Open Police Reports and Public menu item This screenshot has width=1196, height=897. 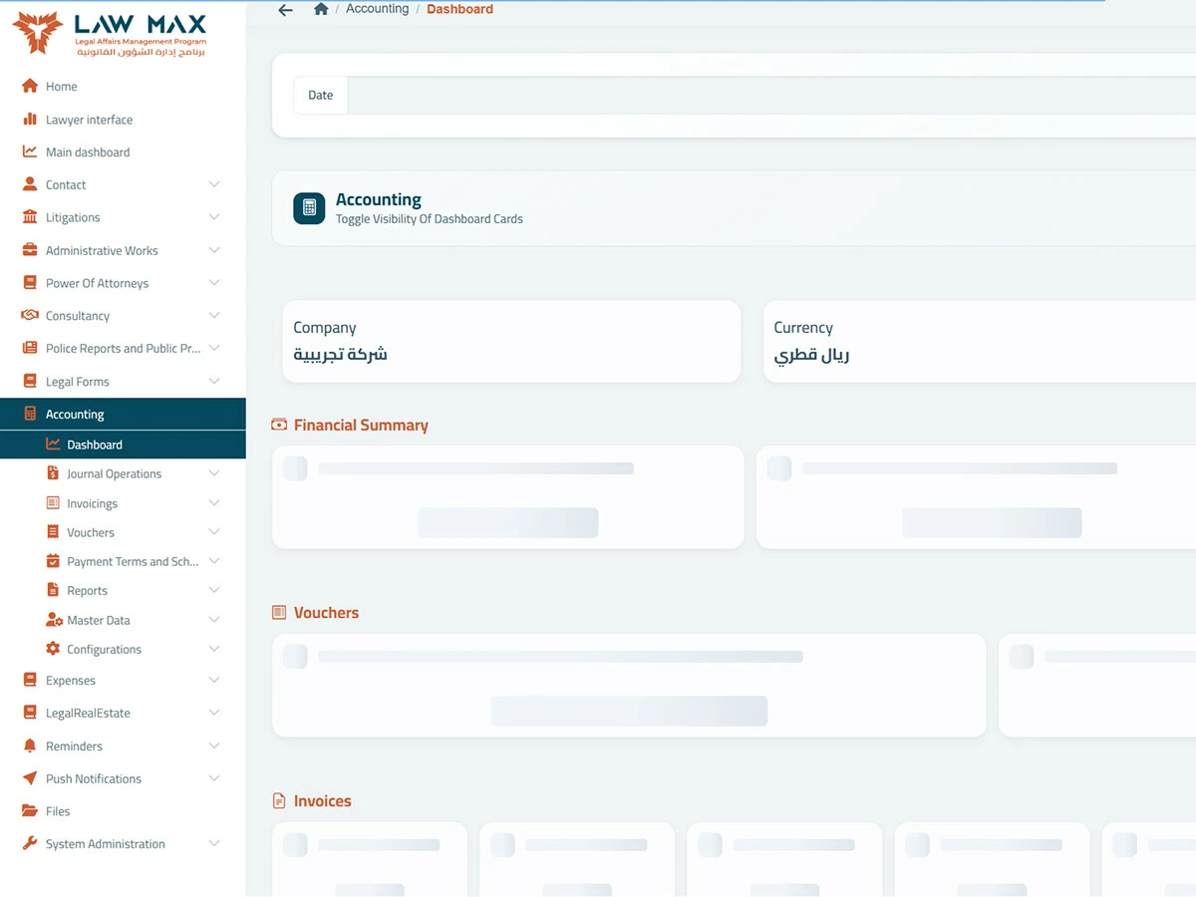(123, 349)
